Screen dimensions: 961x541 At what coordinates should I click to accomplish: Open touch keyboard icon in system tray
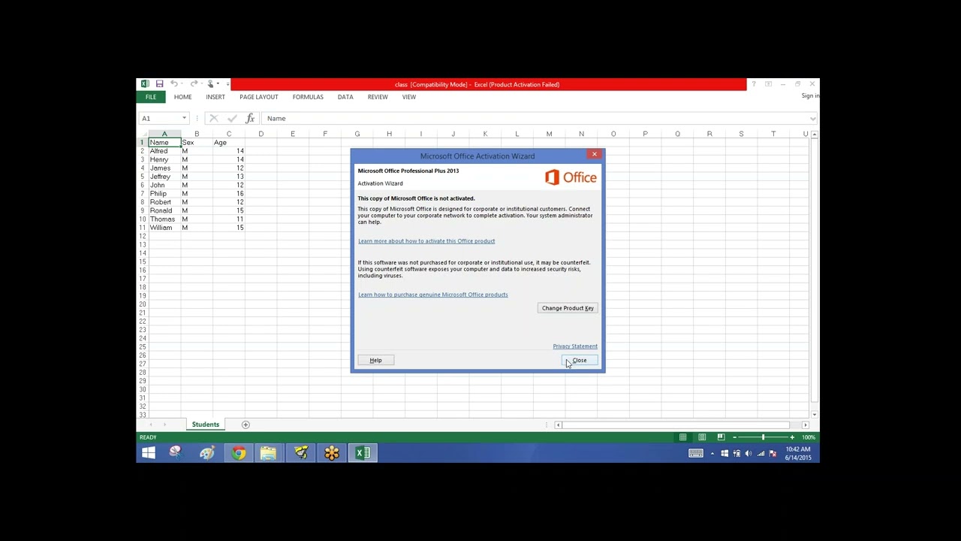tap(696, 453)
